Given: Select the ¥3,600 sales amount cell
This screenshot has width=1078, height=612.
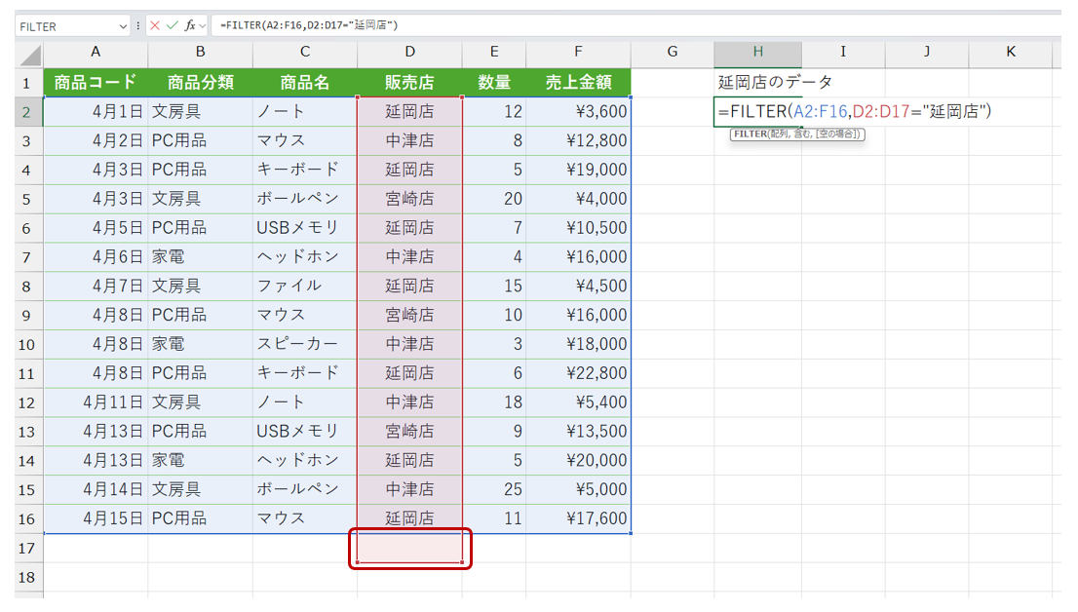Looking at the screenshot, I should click(578, 111).
